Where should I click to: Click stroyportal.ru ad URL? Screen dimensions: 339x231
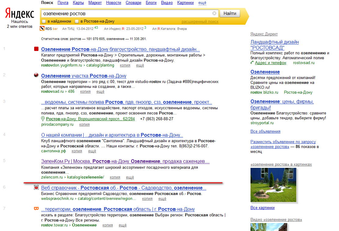tap(262, 123)
